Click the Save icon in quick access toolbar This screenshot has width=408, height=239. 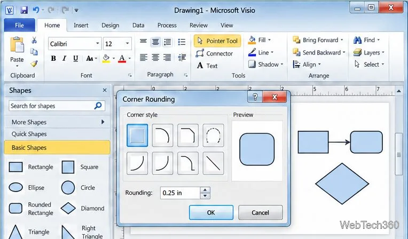point(24,10)
